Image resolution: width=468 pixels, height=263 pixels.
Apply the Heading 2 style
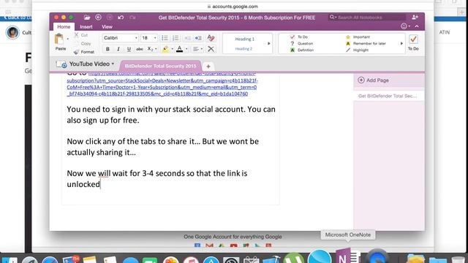coord(244,49)
